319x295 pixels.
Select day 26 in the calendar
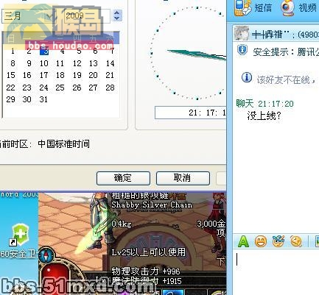click(77, 88)
